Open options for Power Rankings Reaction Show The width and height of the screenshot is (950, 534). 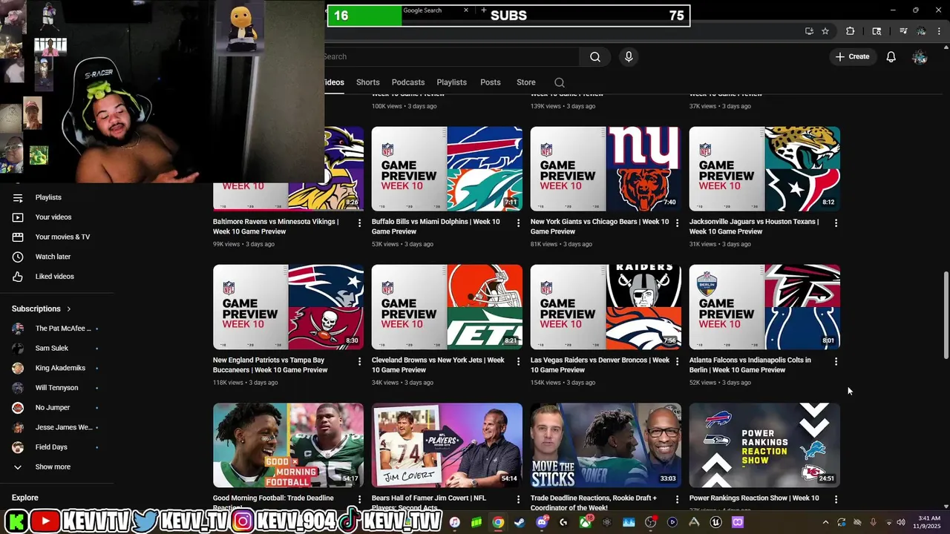click(x=836, y=500)
